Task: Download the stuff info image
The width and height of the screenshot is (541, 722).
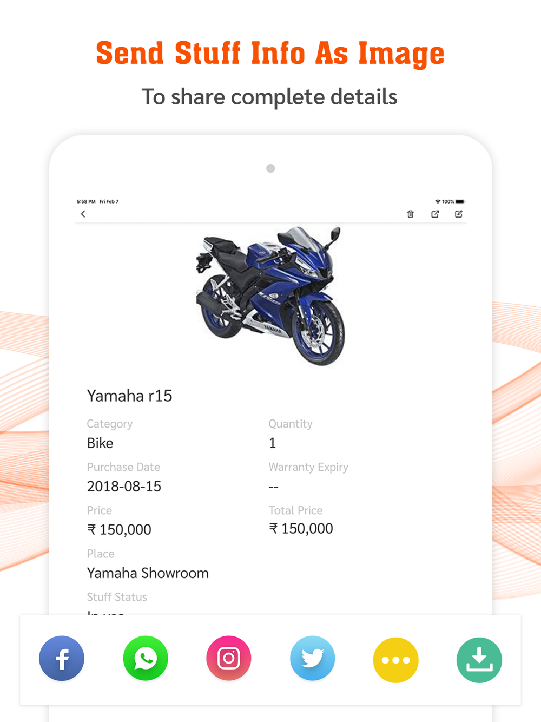Action: [x=479, y=660]
